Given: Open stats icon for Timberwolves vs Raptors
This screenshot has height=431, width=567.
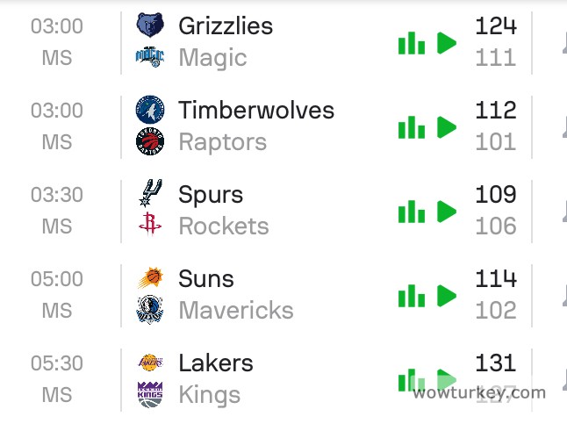Looking at the screenshot, I should pyautogui.click(x=411, y=127).
